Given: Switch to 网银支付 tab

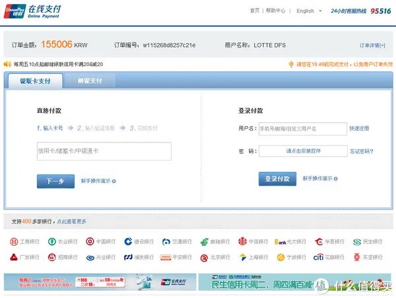Looking at the screenshot, I should pos(90,81).
